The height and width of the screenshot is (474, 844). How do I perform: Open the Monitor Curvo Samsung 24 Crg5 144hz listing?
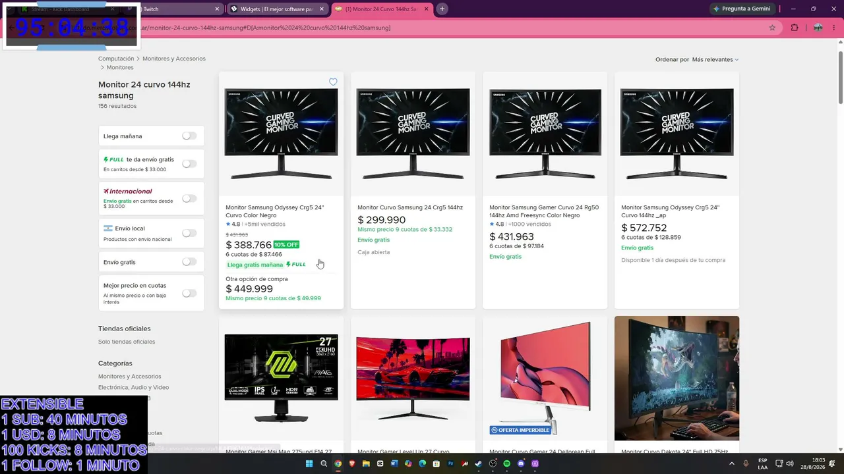tap(410, 207)
